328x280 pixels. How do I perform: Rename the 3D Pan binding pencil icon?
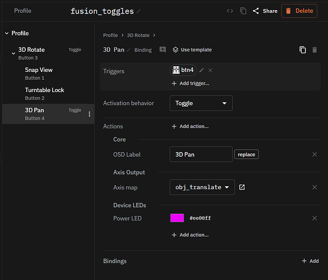pyautogui.click(x=129, y=50)
